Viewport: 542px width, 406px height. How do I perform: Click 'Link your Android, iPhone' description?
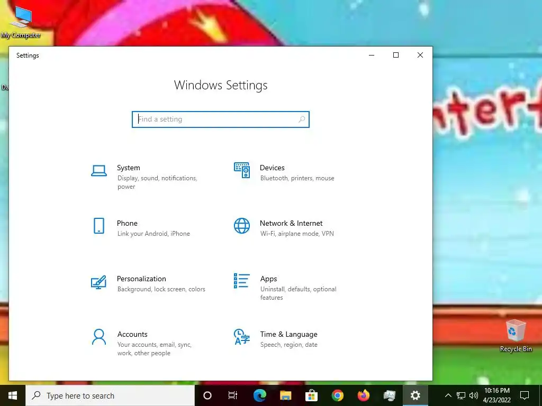153,234
